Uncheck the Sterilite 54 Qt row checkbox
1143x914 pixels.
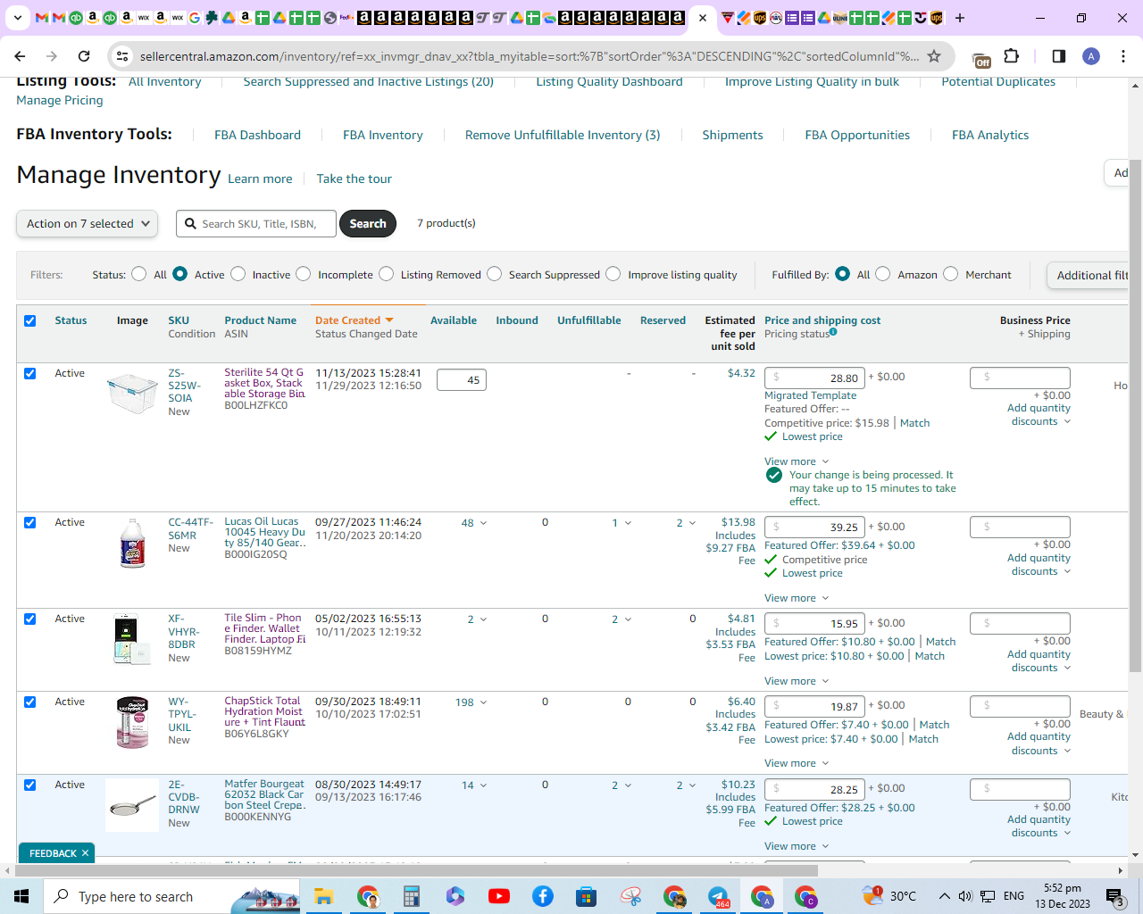[x=30, y=373]
